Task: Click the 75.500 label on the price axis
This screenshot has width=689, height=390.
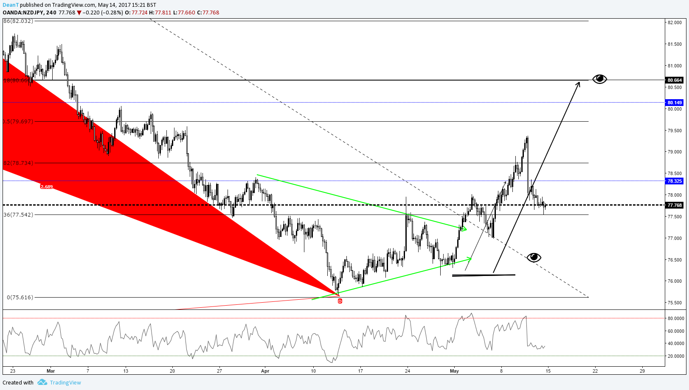Action: 675,303
